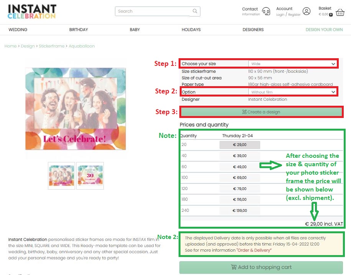
Task: Select the € 116,00 price for quantity 180
Action: [240, 200]
